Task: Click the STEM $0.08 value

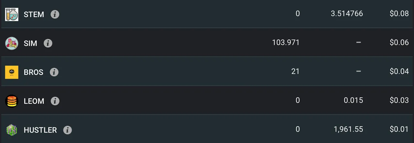Action: 399,14
